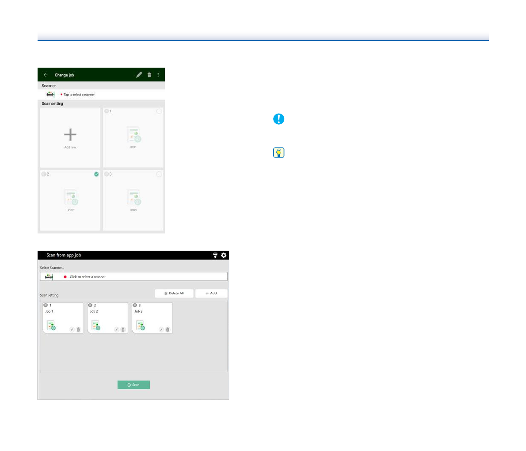Click the scanner upload icon beside the gear
This screenshot has height=451, width=526.
tap(215, 255)
